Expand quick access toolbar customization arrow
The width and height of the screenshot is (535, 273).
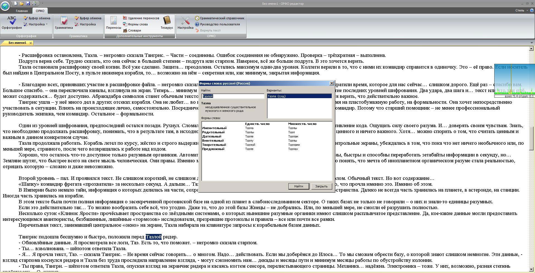[43, 4]
